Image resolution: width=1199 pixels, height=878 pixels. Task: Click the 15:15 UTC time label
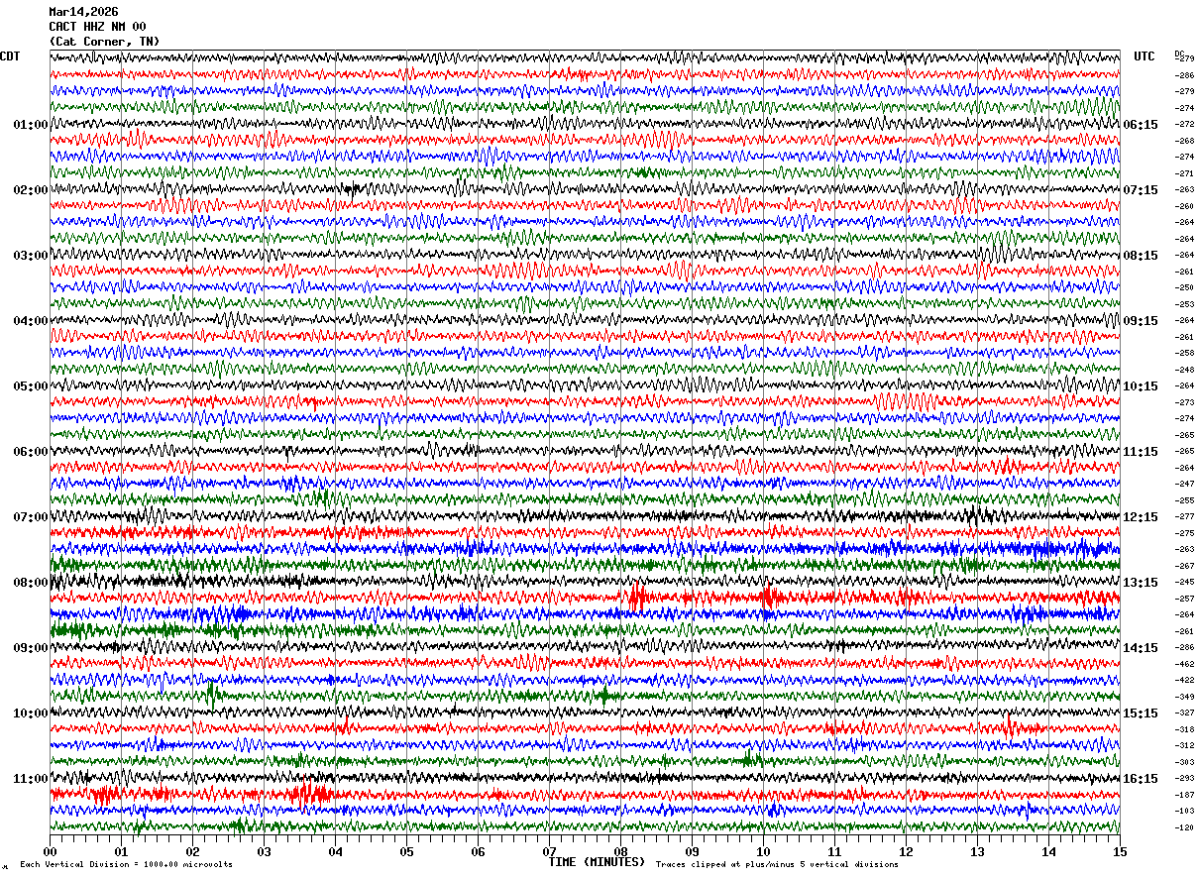(1141, 713)
